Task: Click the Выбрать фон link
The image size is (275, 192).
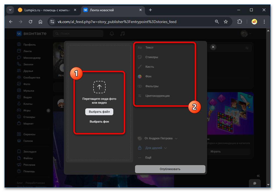Action: tap(99, 122)
